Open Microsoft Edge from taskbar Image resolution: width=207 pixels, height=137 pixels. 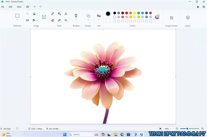(122, 135)
